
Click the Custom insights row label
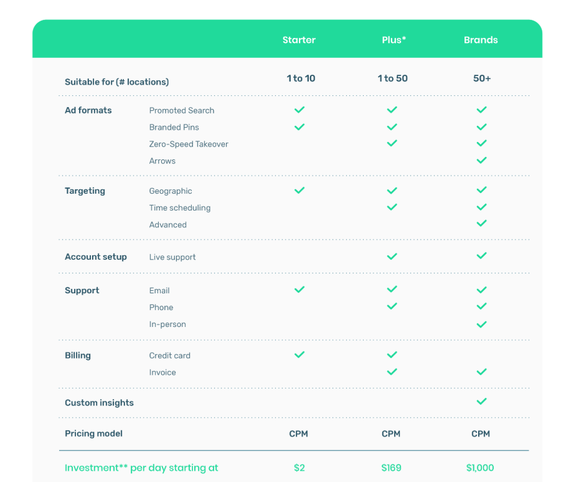click(99, 403)
